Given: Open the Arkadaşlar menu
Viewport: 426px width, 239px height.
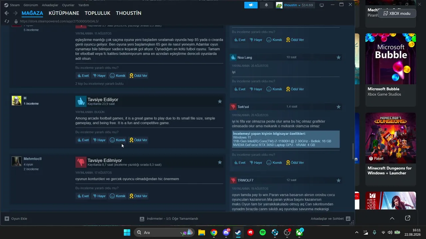Looking at the screenshot, I should pos(50,5).
